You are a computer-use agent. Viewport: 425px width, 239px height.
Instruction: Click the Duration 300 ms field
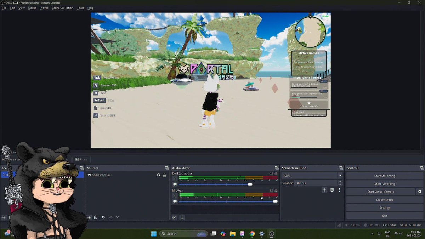click(316, 183)
